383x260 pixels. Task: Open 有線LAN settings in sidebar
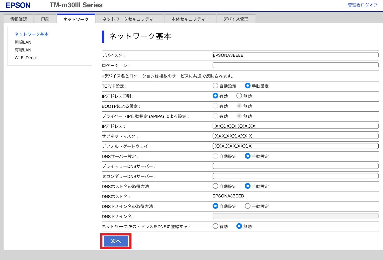(23, 50)
